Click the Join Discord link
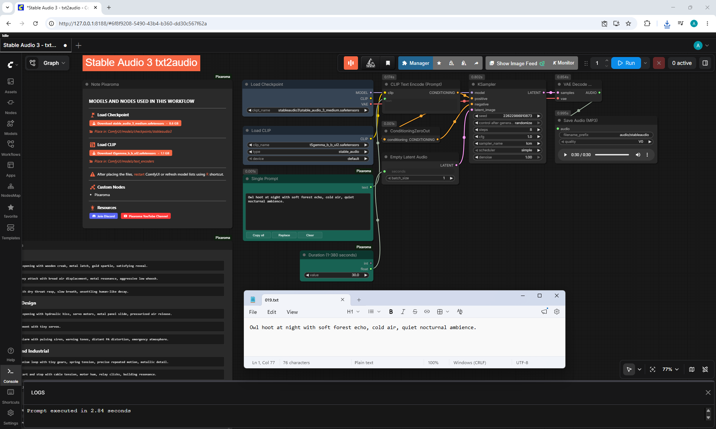716x429 pixels. (x=104, y=216)
